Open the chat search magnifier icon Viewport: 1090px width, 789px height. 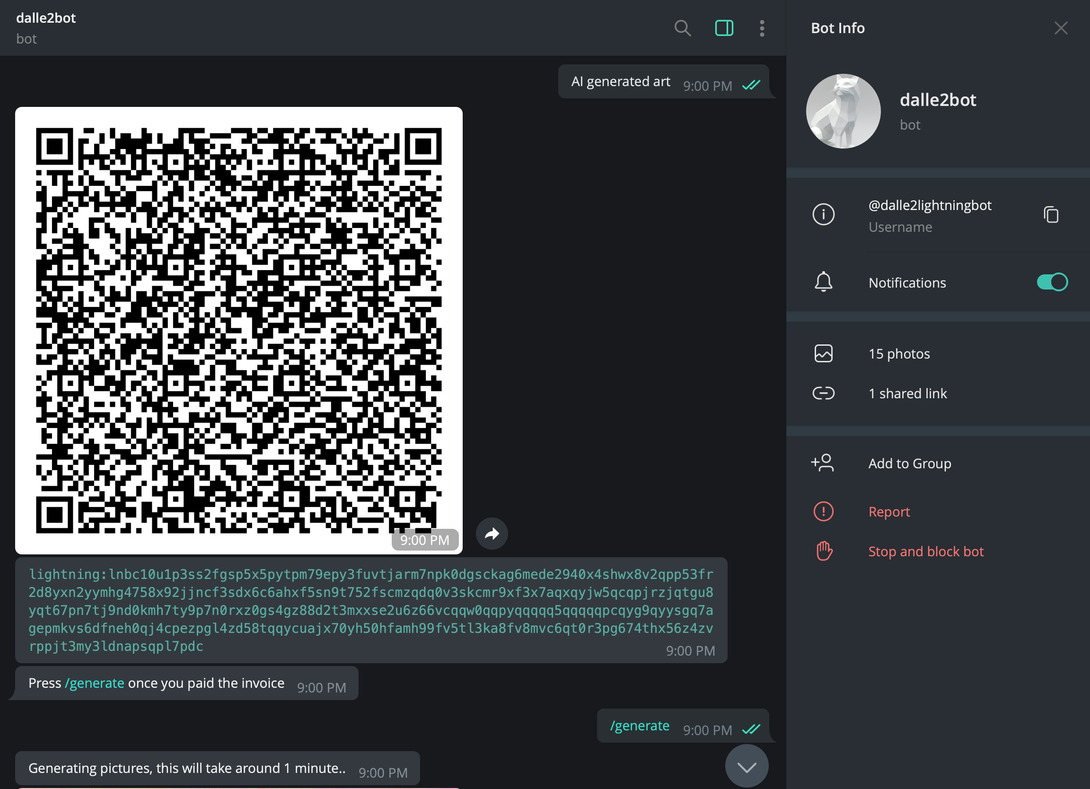click(x=683, y=28)
